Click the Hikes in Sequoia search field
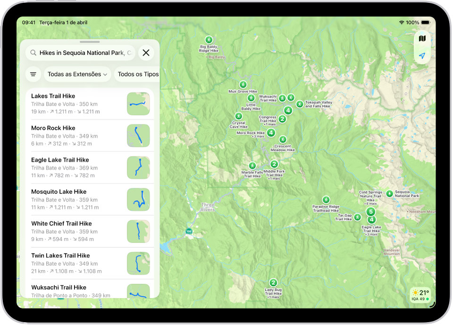 pyautogui.click(x=80, y=52)
